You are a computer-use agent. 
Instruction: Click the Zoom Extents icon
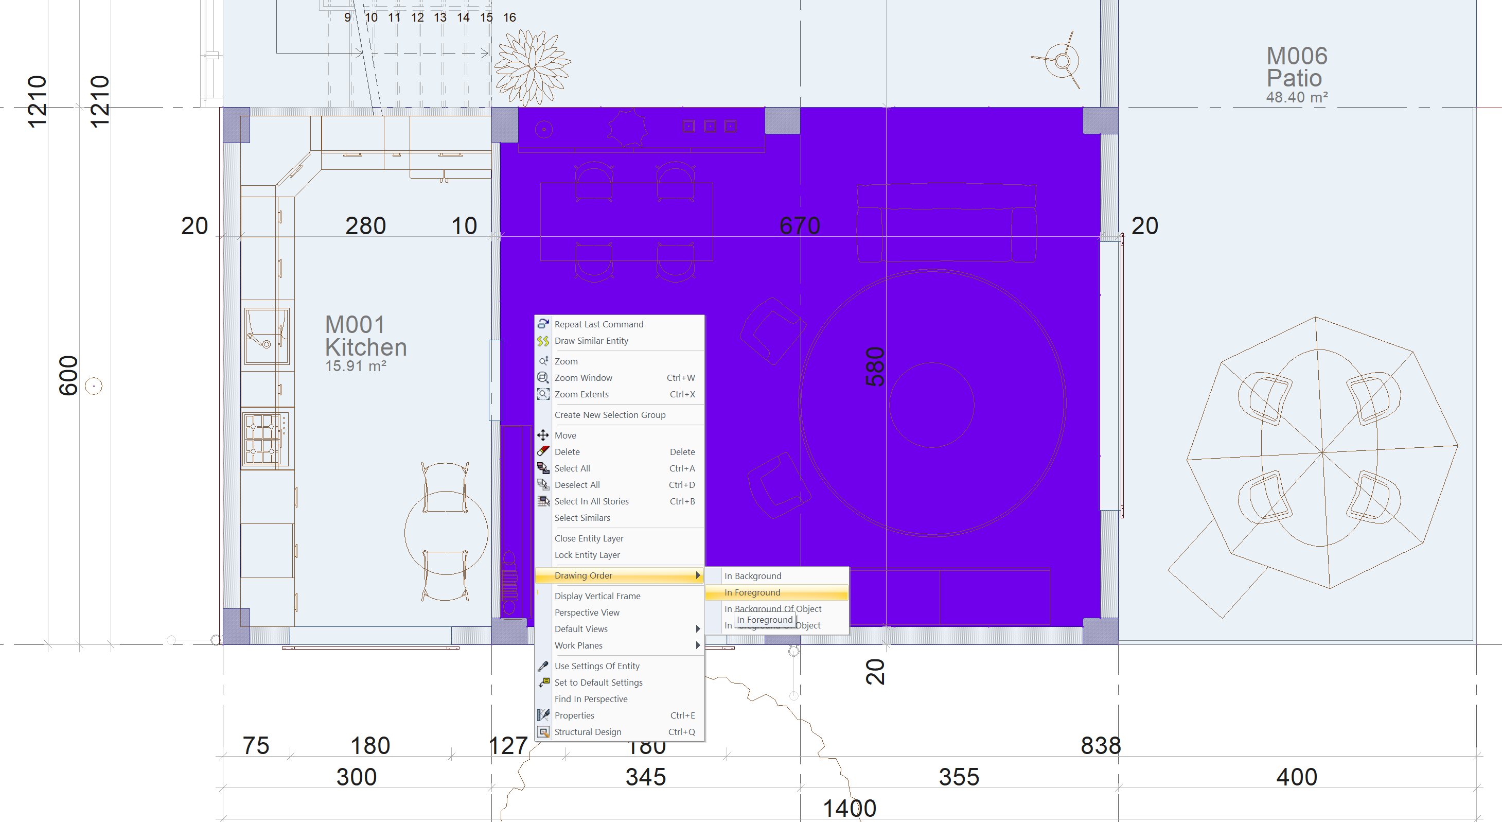click(x=543, y=394)
